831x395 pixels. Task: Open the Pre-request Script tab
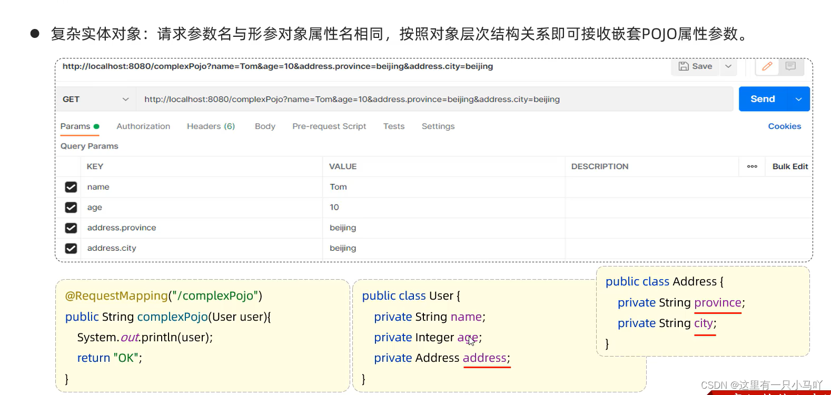pos(329,126)
